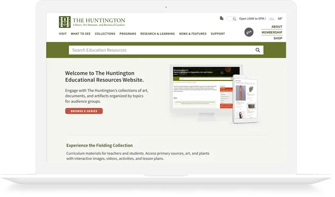Open the Programs menu
The image size is (335, 197).
click(128, 34)
